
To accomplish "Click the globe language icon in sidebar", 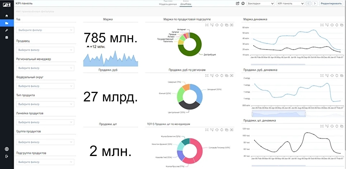I will pos(6,149).
